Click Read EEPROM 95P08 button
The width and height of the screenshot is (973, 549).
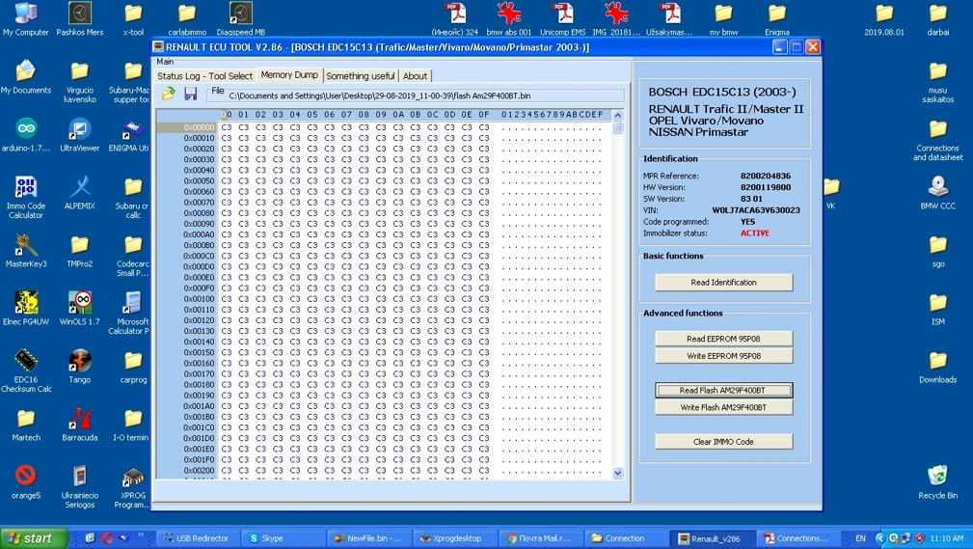coord(723,339)
